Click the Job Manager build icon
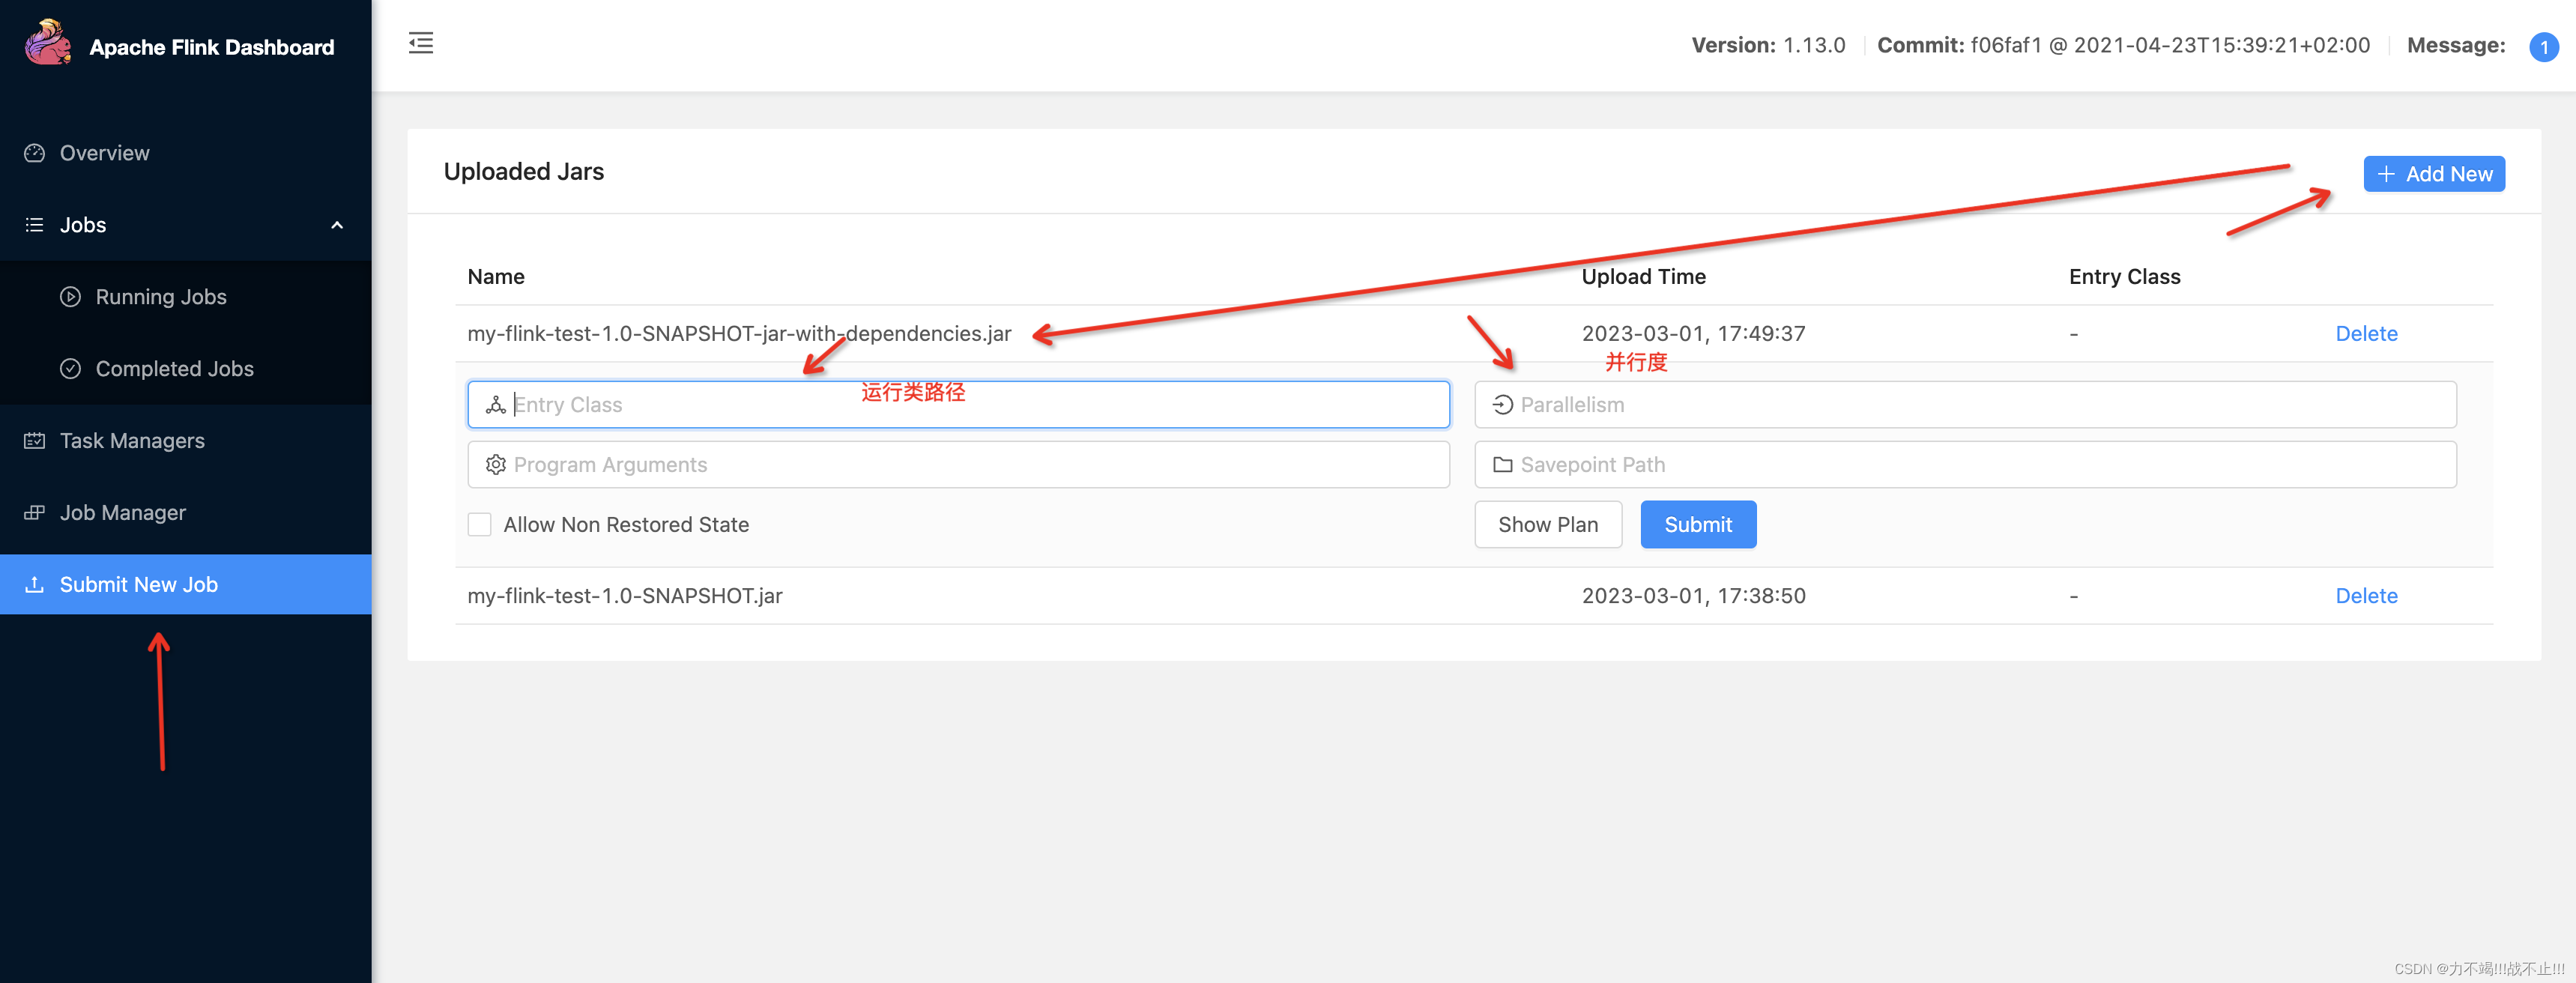Viewport: 2576px width, 983px height. (x=35, y=513)
